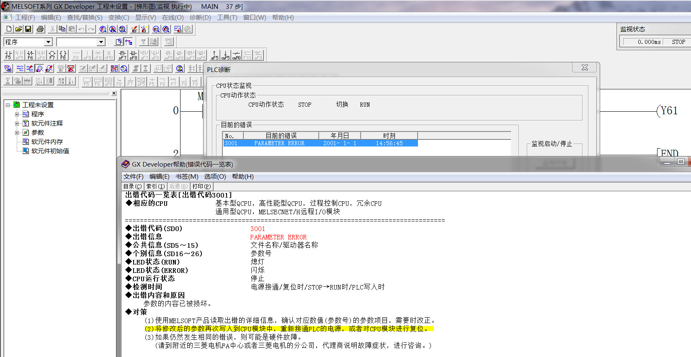The height and width of the screenshot is (357, 691).
Task: Click the 索引(I) help button
Action: [155, 186]
